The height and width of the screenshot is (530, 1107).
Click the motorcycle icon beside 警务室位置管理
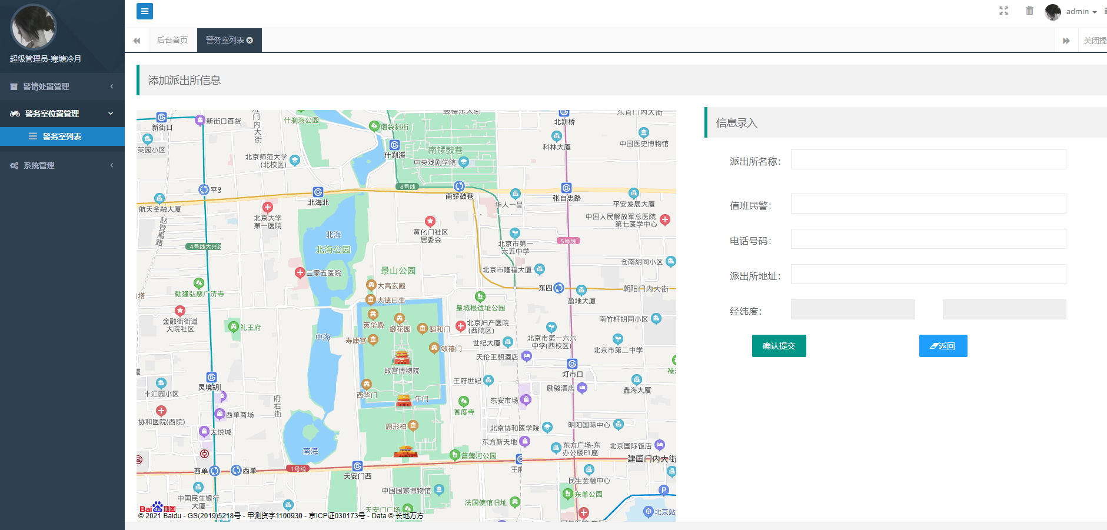[15, 114]
